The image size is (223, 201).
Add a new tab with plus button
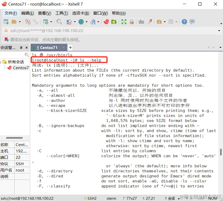[x=70, y=47]
